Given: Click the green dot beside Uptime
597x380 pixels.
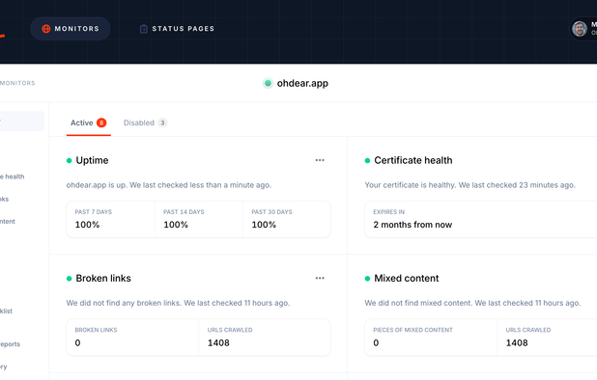Looking at the screenshot, I should 70,161.
